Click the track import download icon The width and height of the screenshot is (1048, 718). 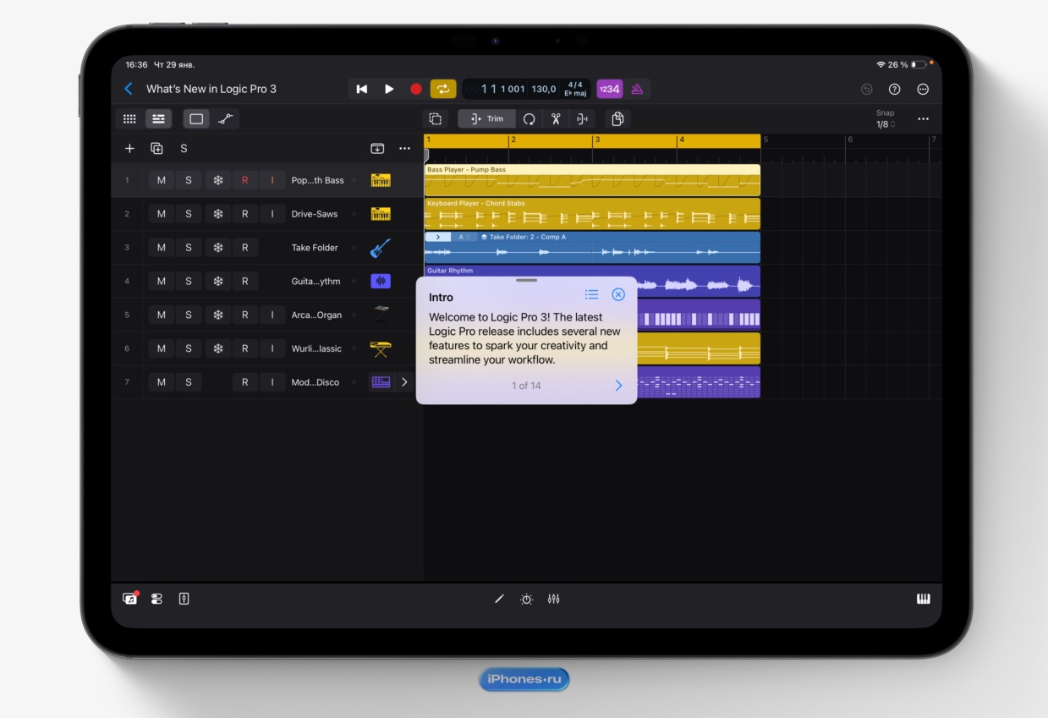(377, 149)
